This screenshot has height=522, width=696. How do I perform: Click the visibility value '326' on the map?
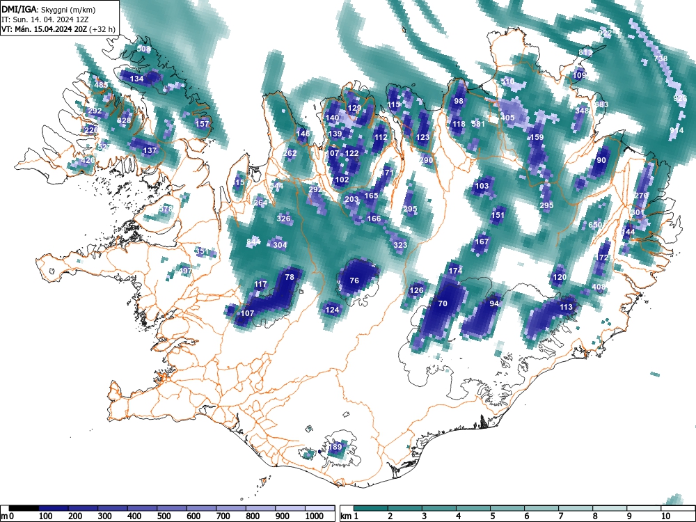(283, 219)
